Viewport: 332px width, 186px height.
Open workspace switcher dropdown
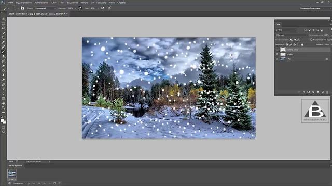[x=315, y=8]
